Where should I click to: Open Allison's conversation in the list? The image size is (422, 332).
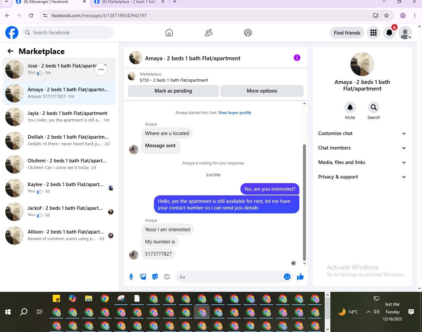(59, 235)
